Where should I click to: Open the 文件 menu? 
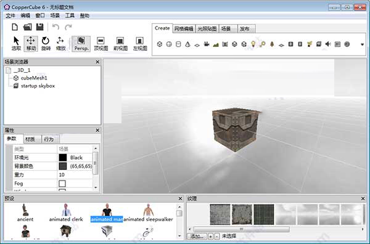pos(10,15)
